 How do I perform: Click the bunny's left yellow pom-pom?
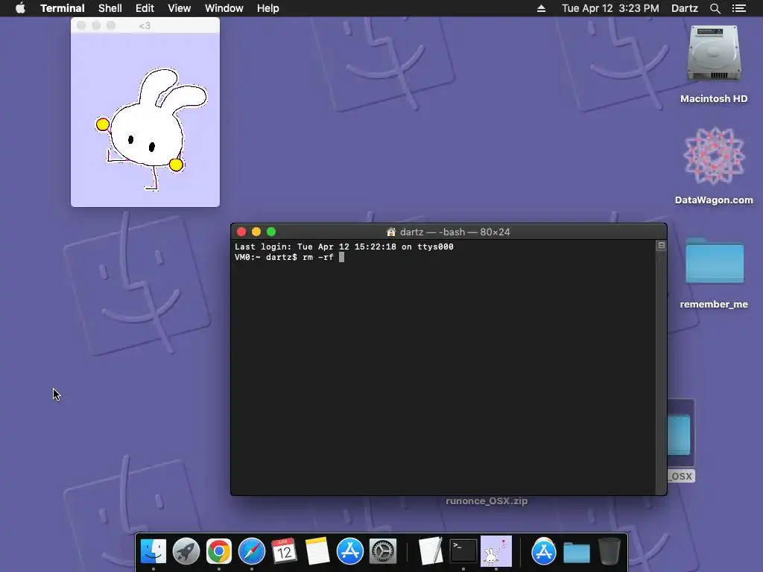click(x=103, y=124)
